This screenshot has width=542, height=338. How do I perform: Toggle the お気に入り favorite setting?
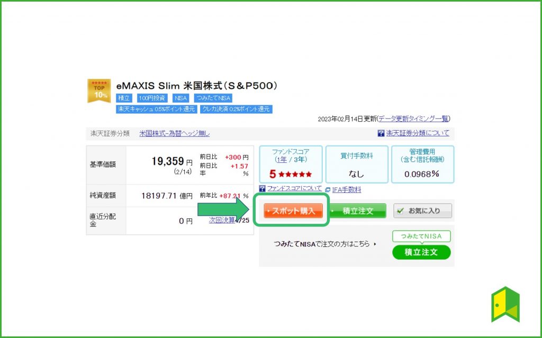[x=423, y=210]
